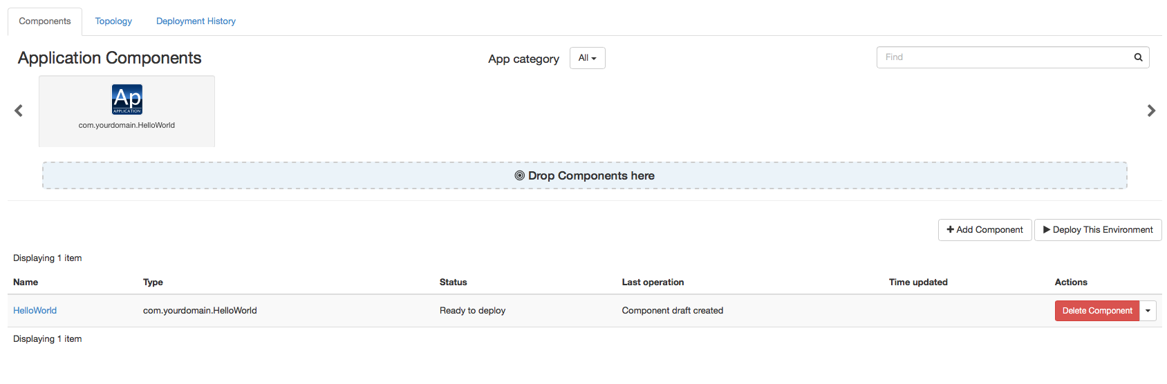The height and width of the screenshot is (384, 1167).
Task: Select the Components tab
Action: click(x=45, y=21)
